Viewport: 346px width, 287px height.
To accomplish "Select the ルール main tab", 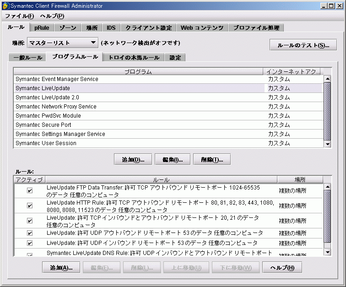I will point(16,27).
